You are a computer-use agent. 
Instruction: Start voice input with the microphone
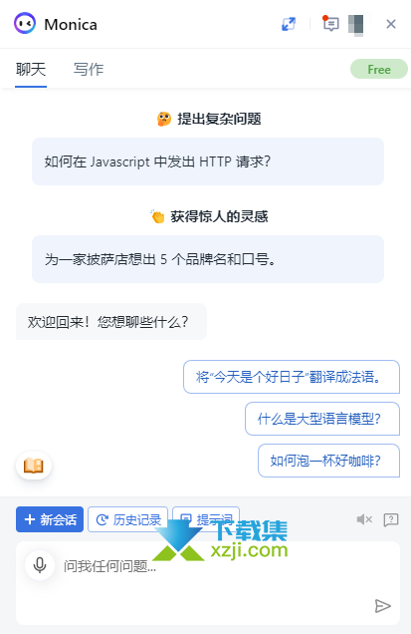tap(40, 565)
